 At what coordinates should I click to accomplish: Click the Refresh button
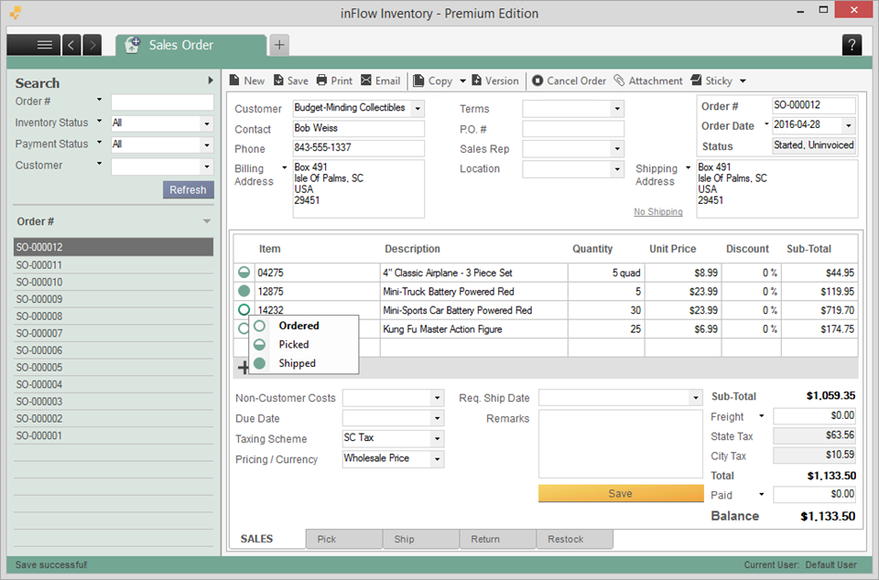click(x=189, y=189)
